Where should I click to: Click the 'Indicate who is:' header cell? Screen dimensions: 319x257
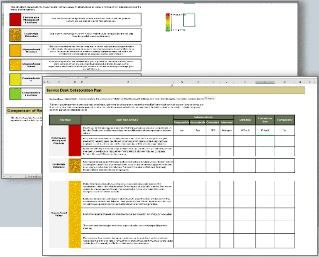pos(204,117)
